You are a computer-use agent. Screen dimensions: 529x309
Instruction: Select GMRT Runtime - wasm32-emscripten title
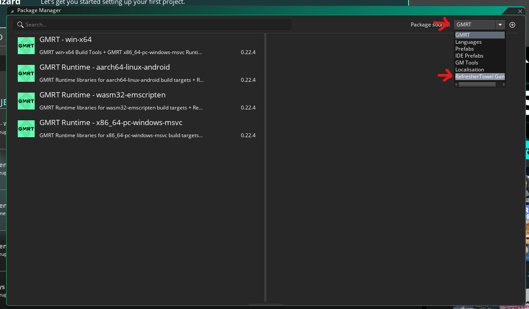coord(102,95)
